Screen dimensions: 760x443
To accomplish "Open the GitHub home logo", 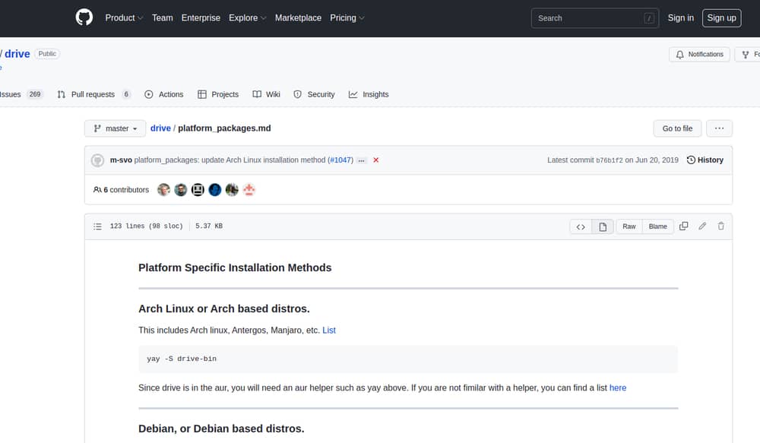I will pyautogui.click(x=84, y=17).
